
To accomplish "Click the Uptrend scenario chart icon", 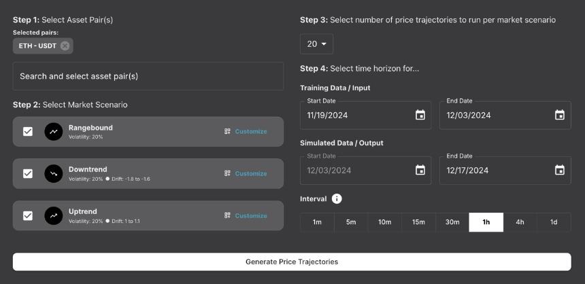I will tap(54, 216).
